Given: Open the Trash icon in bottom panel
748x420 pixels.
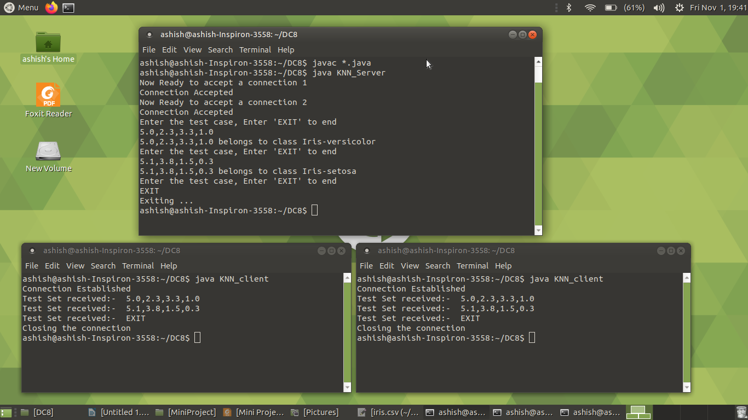Looking at the screenshot, I should [741, 412].
